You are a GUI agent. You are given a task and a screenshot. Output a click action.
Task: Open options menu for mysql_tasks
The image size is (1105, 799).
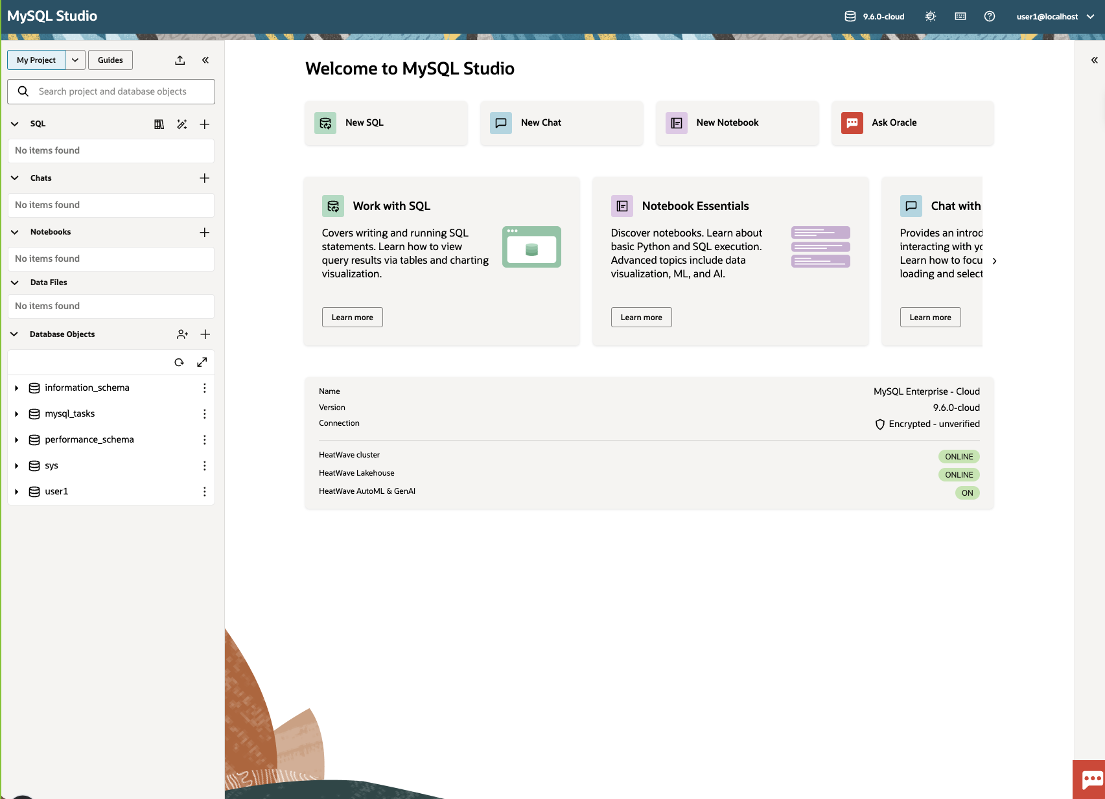point(205,413)
